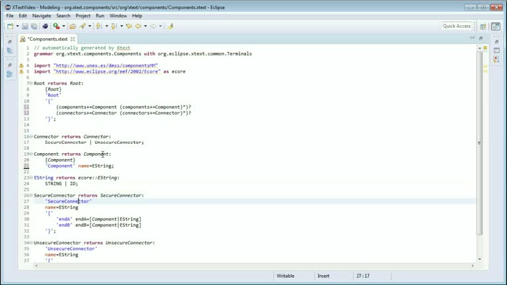Click the underlined Xtext word in comment

tap(123, 47)
